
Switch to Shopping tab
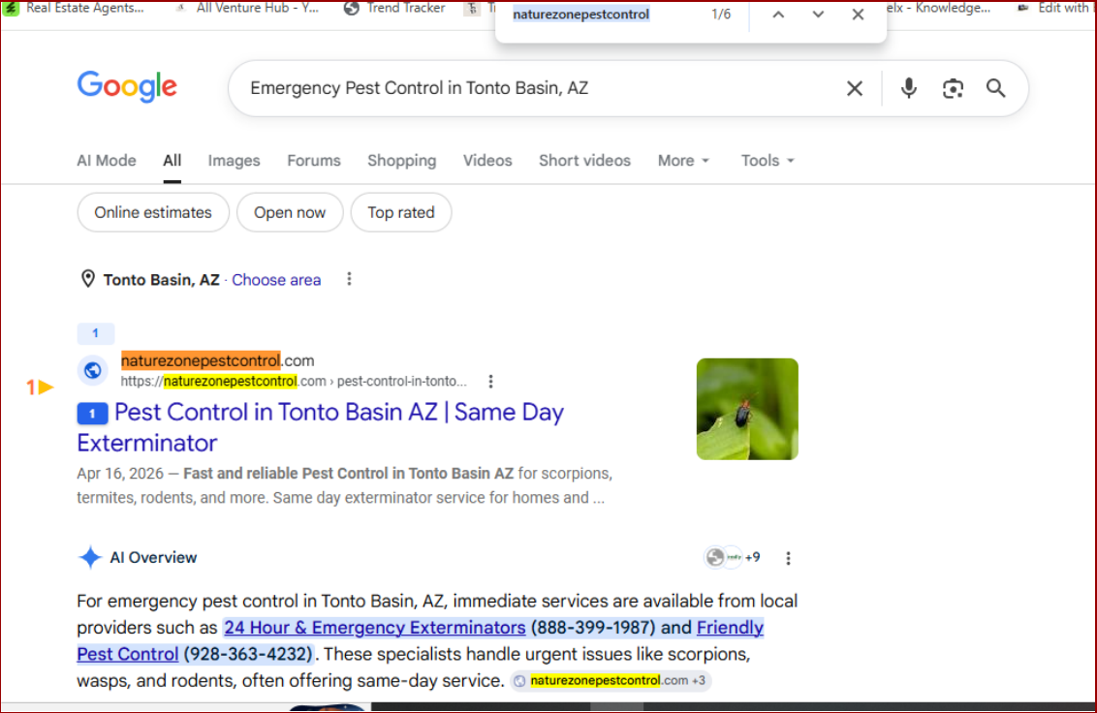click(x=401, y=160)
